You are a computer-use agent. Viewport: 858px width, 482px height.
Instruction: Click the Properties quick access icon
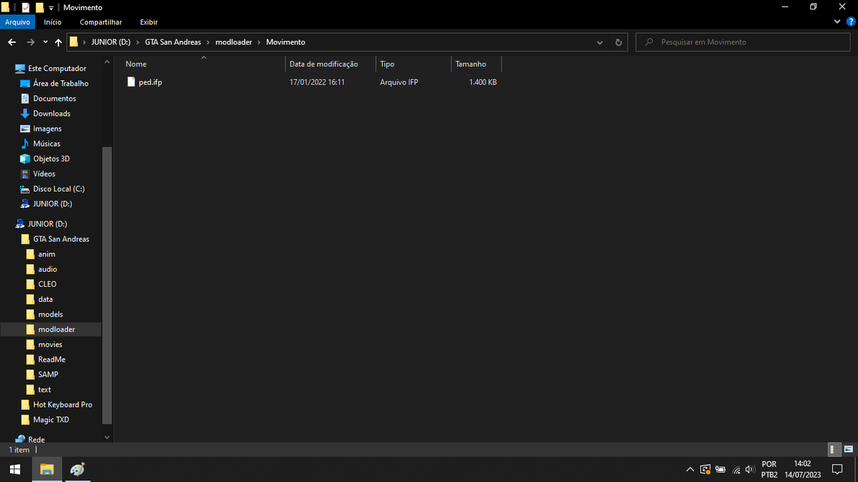click(x=25, y=7)
